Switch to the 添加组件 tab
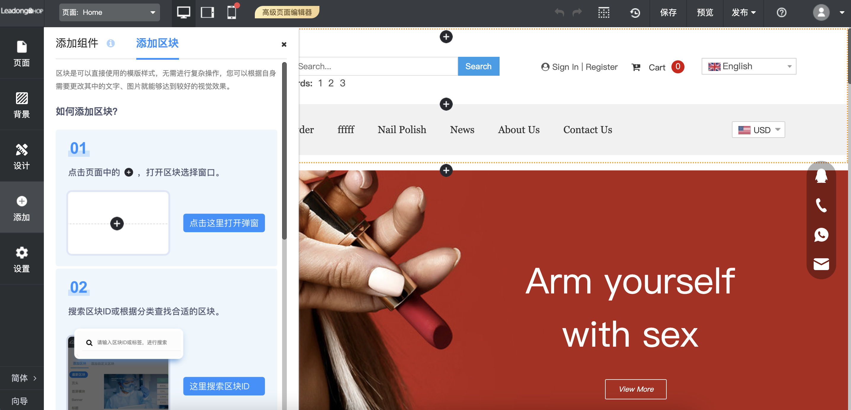This screenshot has height=410, width=851. pos(77,43)
